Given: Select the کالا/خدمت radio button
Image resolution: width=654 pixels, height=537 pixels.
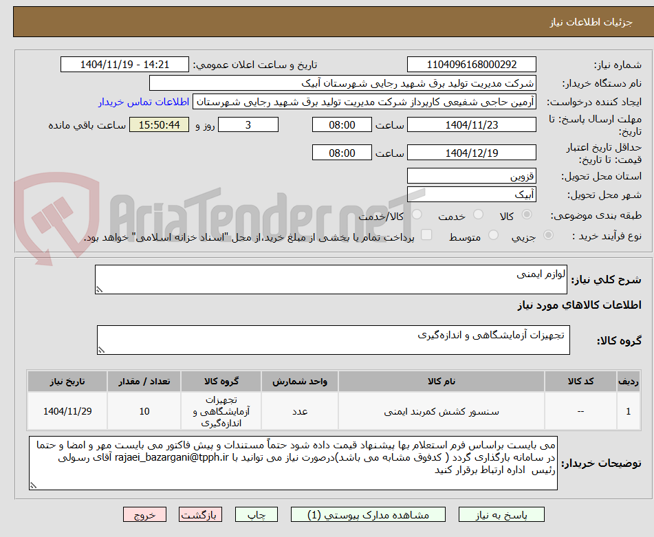Looking at the screenshot, I should pyautogui.click(x=417, y=215).
